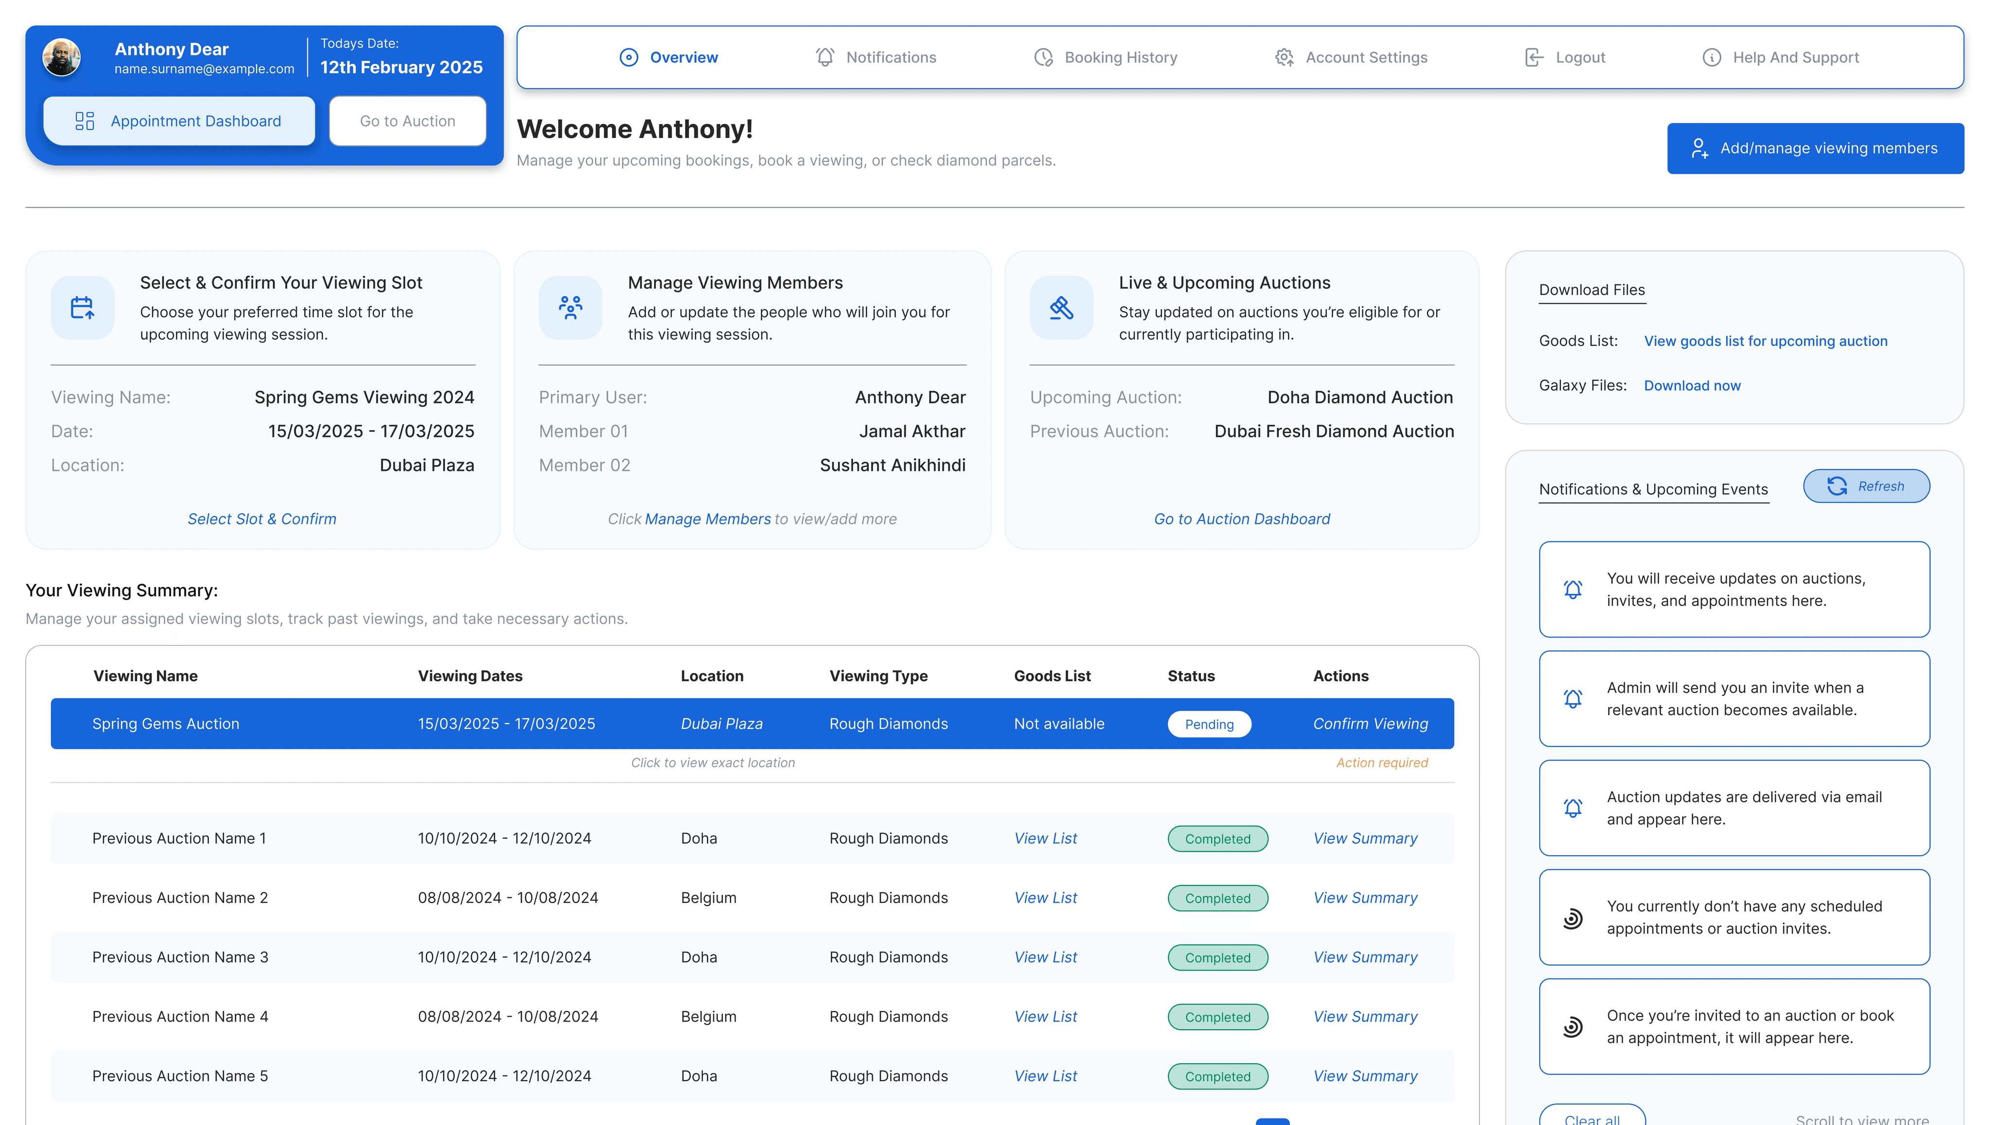
Task: Click the spiral icon on scheduled appointments notice
Action: coord(1573,918)
